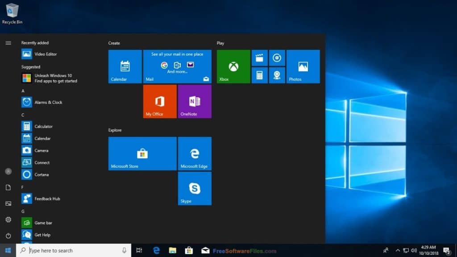This screenshot has height=257, width=457.
Task: Open Pictures from the Start sidebar
Action: point(8,203)
